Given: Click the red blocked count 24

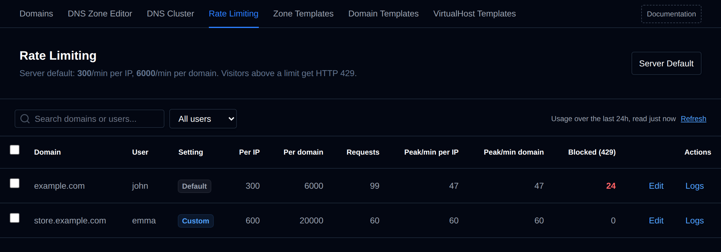Looking at the screenshot, I should [x=611, y=186].
